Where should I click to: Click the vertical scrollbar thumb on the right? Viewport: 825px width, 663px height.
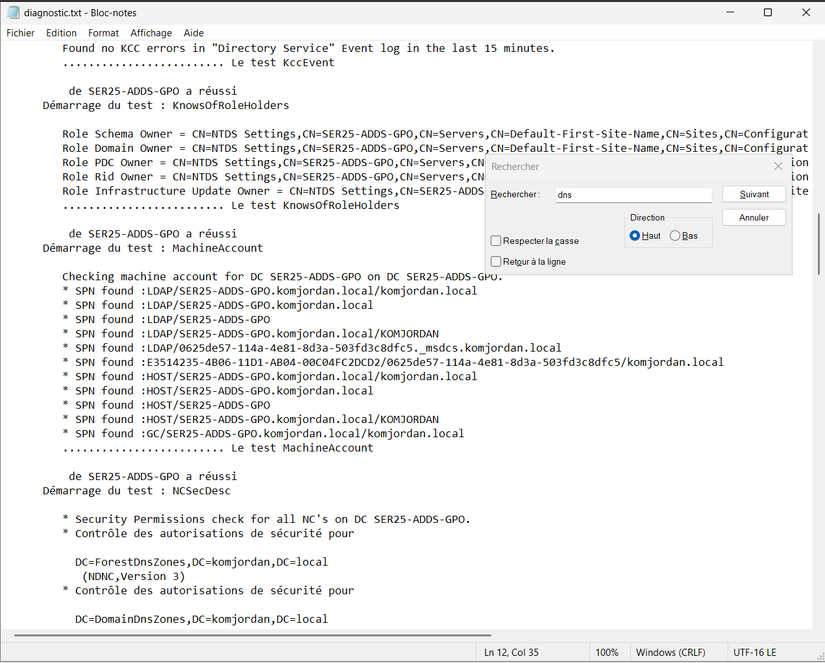point(818,247)
